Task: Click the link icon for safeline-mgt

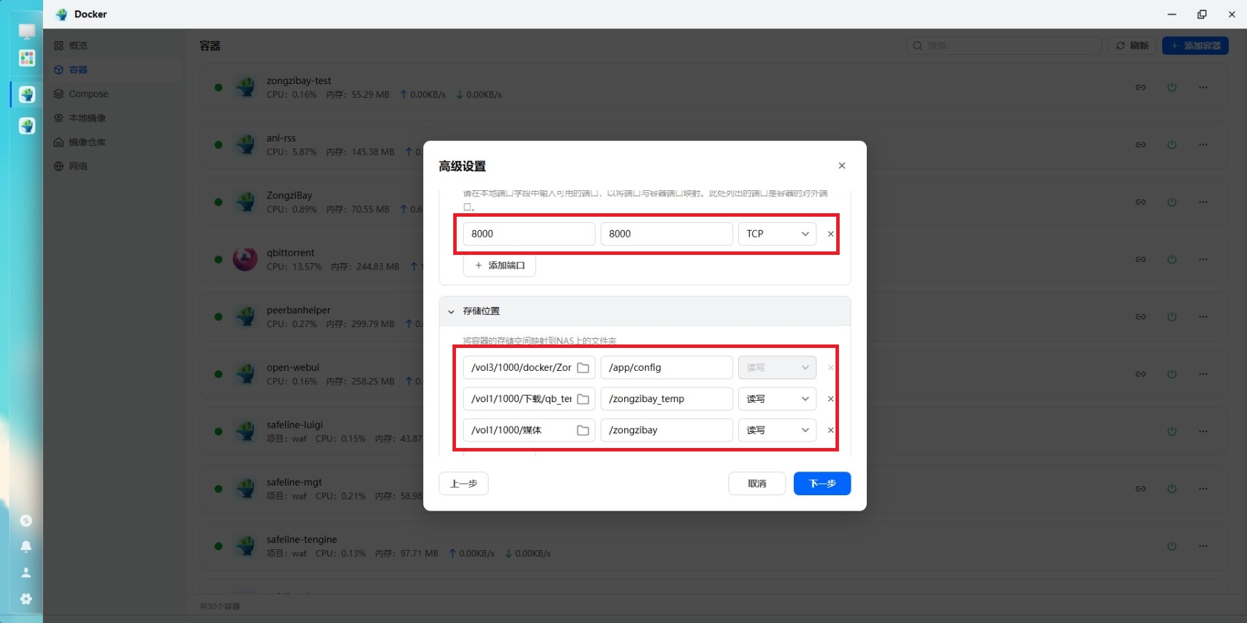Action: 1141,489
